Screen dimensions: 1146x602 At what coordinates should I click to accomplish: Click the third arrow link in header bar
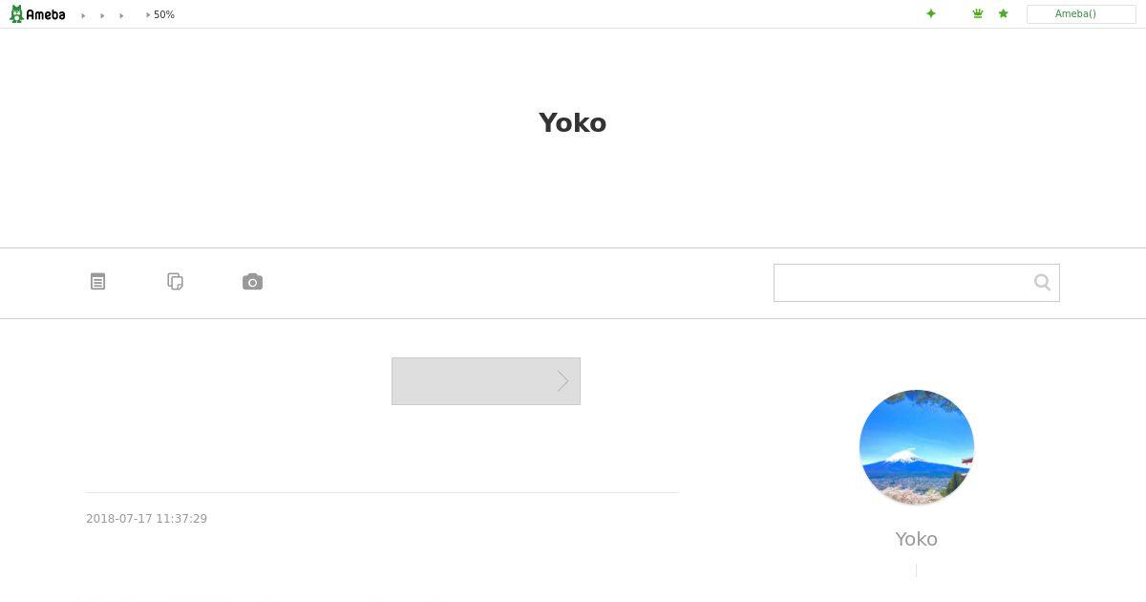coord(121,15)
